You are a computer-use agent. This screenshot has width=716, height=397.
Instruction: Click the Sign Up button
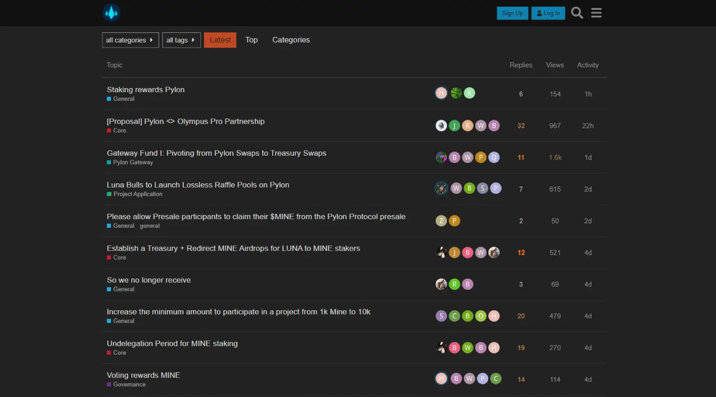[512, 13]
